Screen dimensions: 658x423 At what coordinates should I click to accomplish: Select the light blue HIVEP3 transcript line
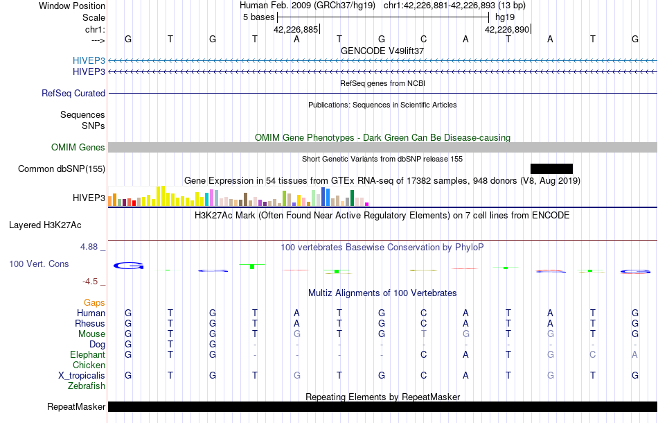point(383,61)
